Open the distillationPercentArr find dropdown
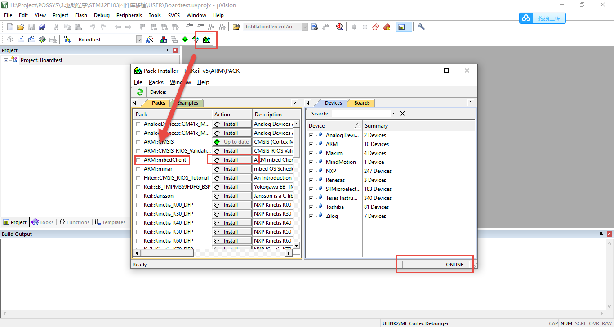614x327 pixels. (305, 27)
